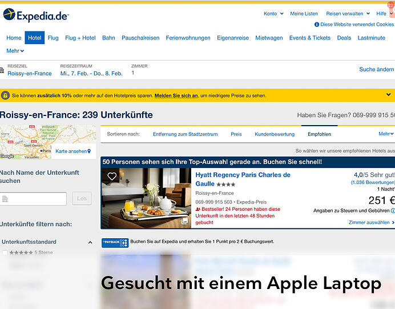The height and width of the screenshot is (309, 395).
Task: Click map pin icon beside Karte ansehen
Action: pyautogui.click(x=89, y=151)
